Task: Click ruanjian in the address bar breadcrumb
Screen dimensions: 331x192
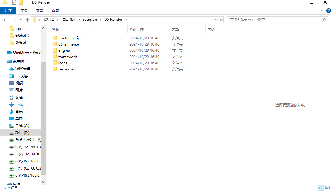Action: click(x=90, y=20)
